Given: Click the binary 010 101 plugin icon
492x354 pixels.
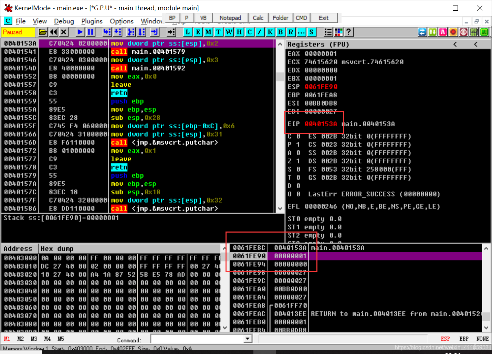Looking at the screenshot, I should pyautogui.click(x=474, y=32).
